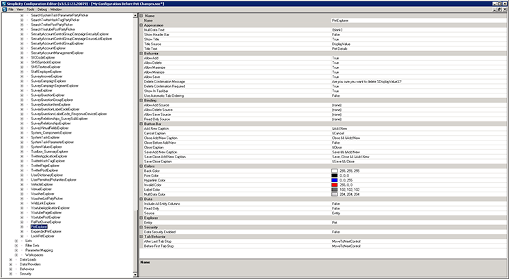Open the View menu

[20, 10]
